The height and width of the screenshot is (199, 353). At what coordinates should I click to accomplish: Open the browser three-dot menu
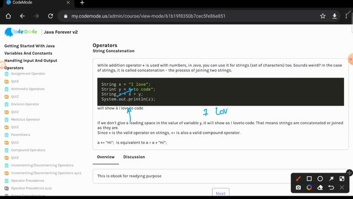pyautogui.click(x=346, y=16)
